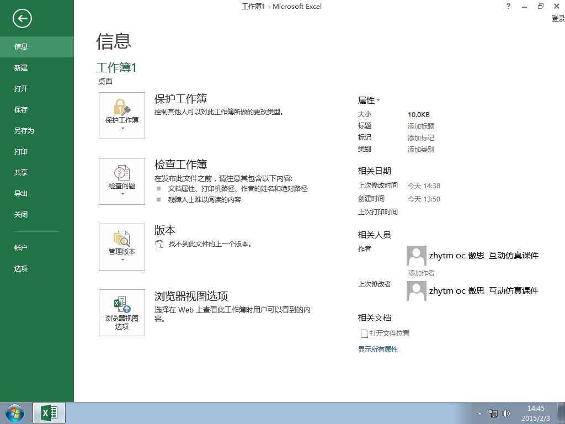The width and height of the screenshot is (565, 424).
Task: Click the 浏览器视图选项 button
Action: click(x=122, y=312)
